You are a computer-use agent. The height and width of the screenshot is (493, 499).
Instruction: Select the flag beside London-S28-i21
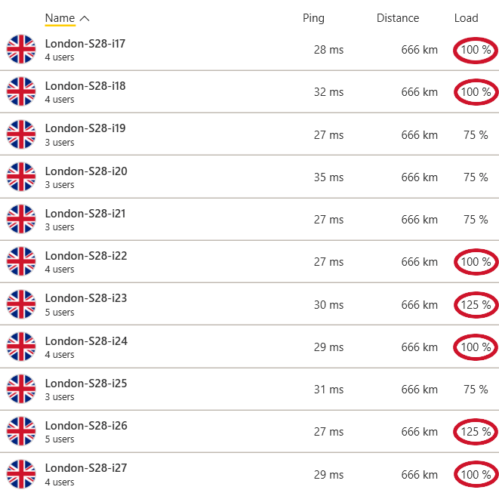click(x=21, y=219)
